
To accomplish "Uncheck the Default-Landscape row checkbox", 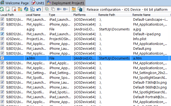I will click(2, 19).
